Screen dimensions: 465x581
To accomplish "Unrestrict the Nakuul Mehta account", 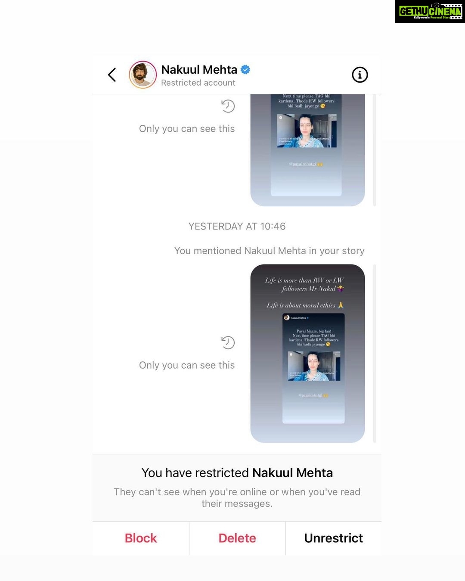I will [334, 538].
